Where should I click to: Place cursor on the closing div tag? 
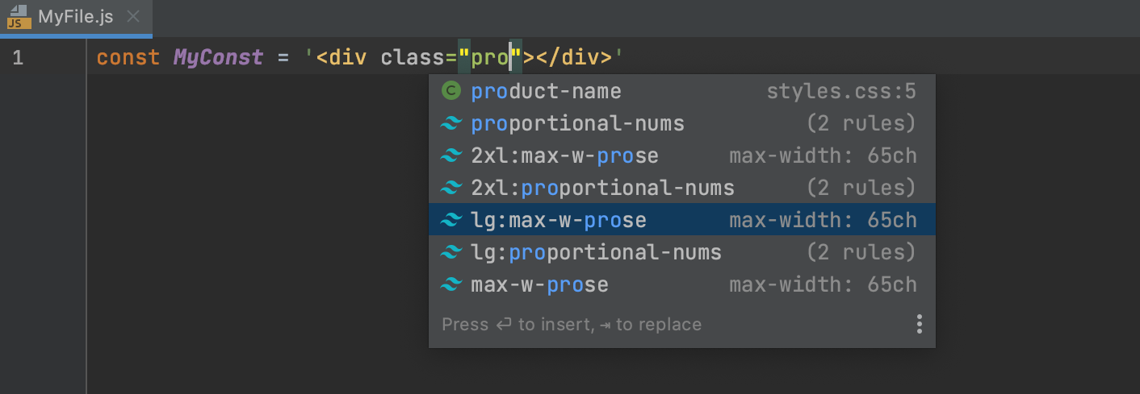tap(574, 58)
